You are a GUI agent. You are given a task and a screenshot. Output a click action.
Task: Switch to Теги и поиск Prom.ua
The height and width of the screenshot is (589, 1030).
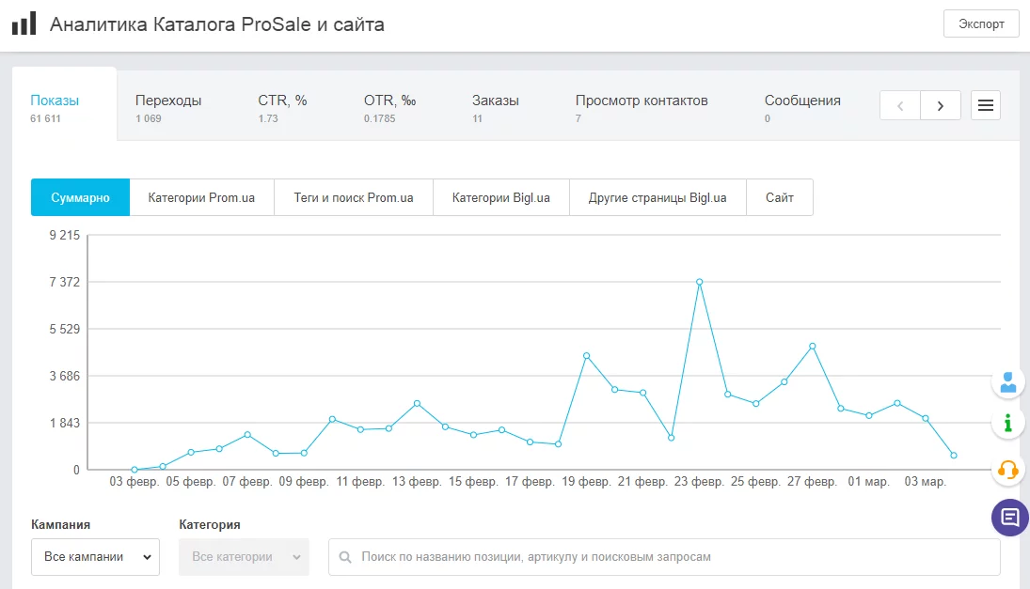(354, 197)
